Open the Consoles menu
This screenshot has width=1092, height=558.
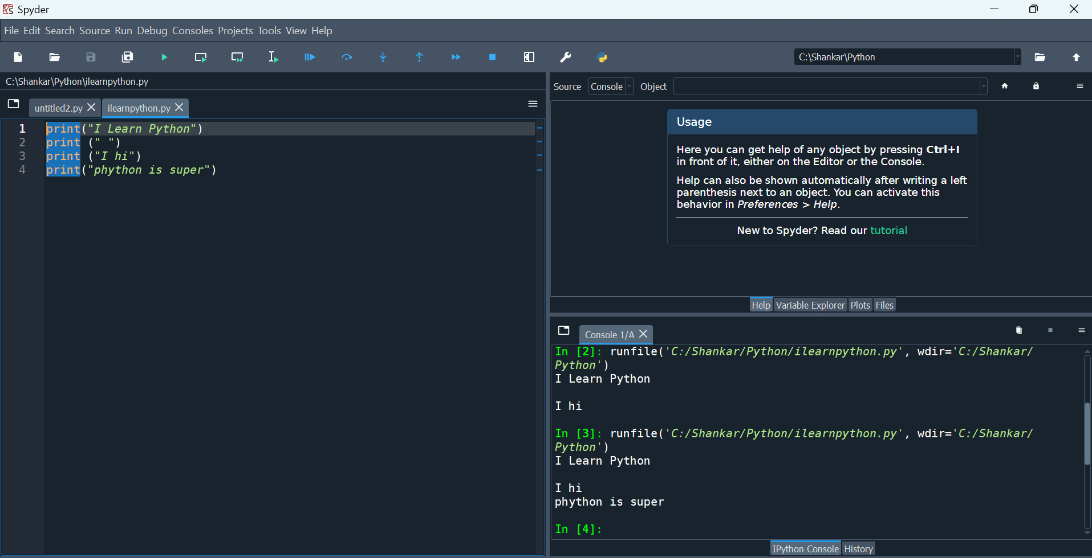(x=192, y=31)
